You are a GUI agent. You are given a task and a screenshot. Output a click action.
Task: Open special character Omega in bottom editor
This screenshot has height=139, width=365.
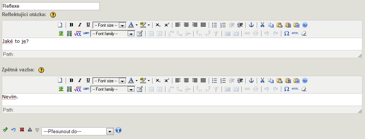[x=287, y=89]
